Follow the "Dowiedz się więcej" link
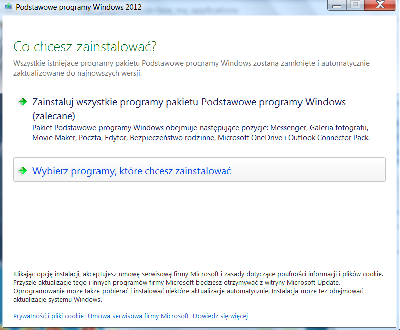The width and height of the screenshot is (400, 330). coord(221,316)
